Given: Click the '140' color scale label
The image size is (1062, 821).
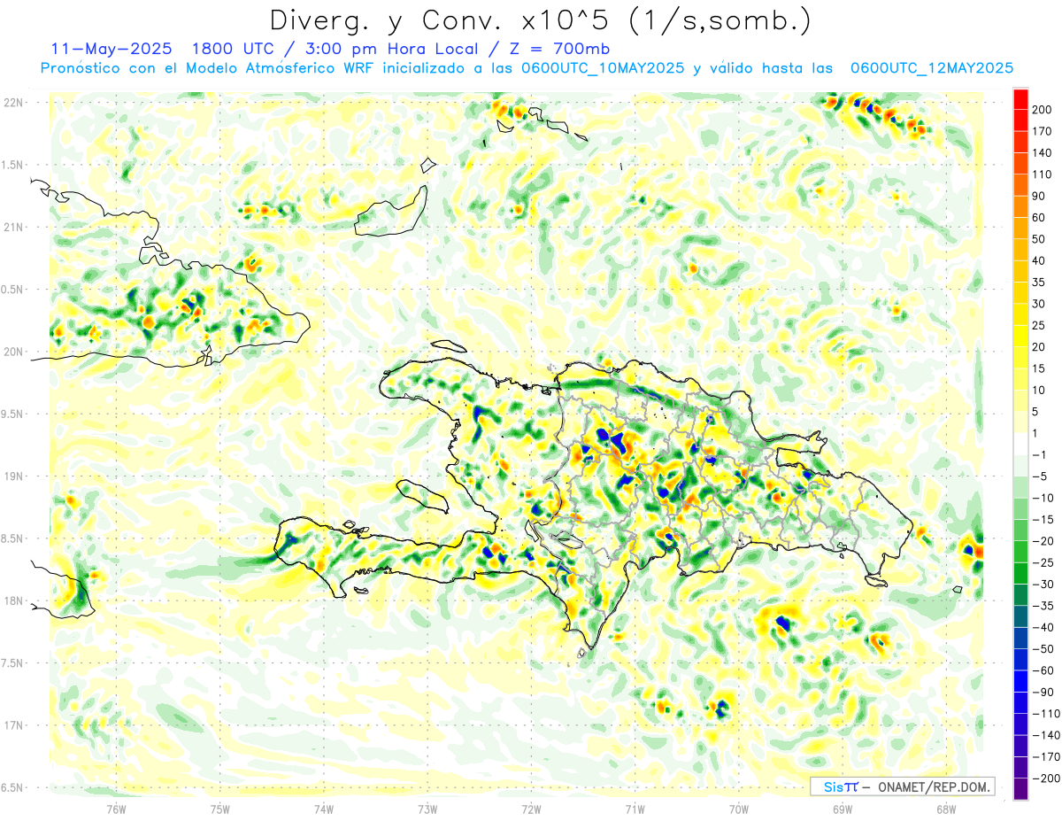Looking at the screenshot, I should pyautogui.click(x=1043, y=153).
